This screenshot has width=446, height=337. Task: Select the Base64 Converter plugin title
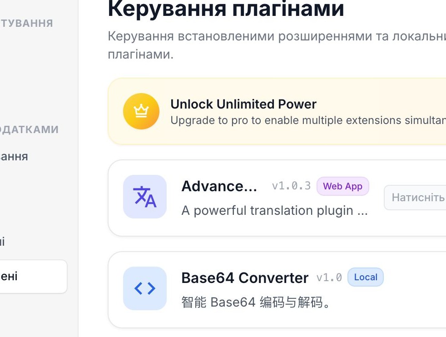click(x=245, y=278)
